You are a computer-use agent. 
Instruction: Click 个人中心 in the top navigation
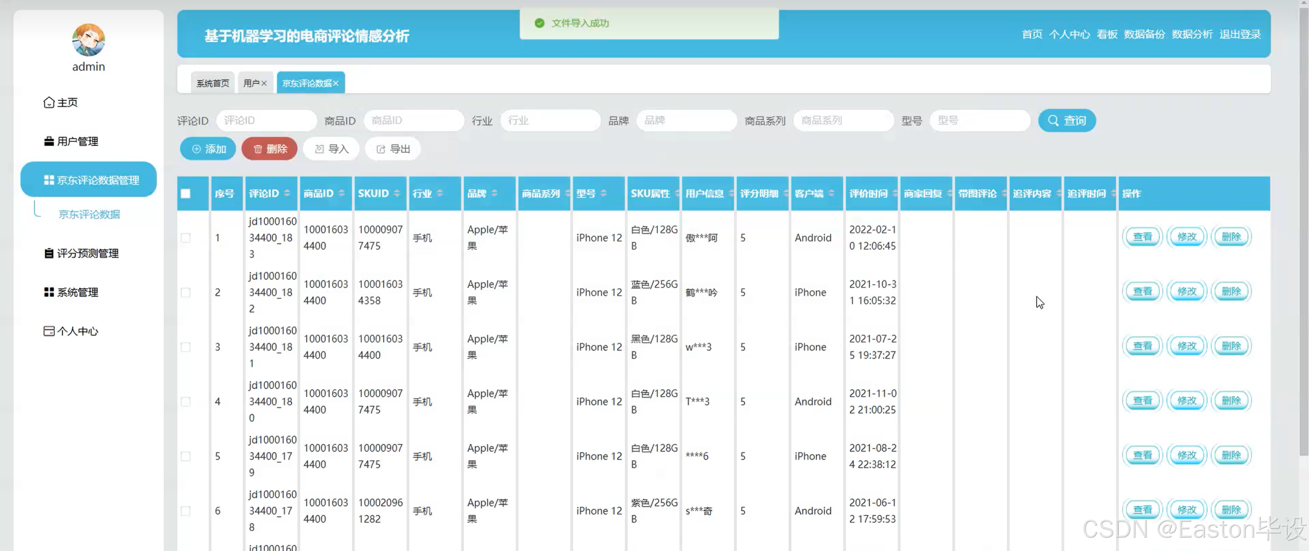pos(1070,34)
